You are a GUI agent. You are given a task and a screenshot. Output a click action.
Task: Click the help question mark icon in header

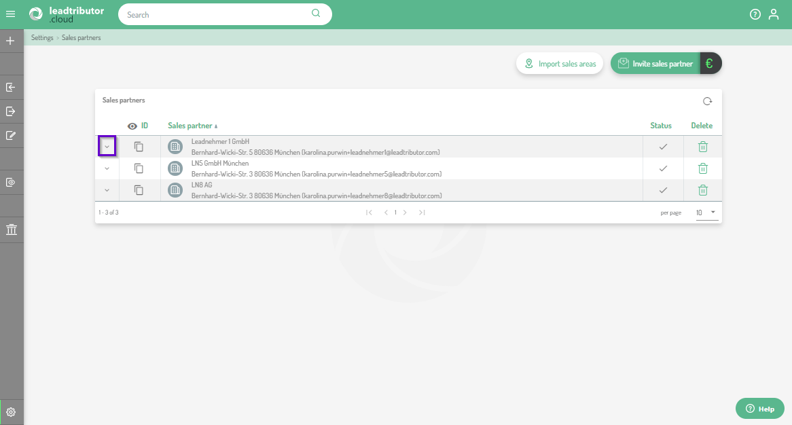755,14
